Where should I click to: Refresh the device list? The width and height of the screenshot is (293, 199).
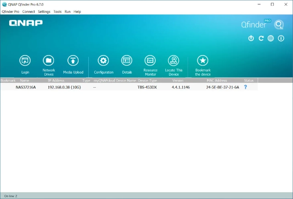[x=261, y=38]
